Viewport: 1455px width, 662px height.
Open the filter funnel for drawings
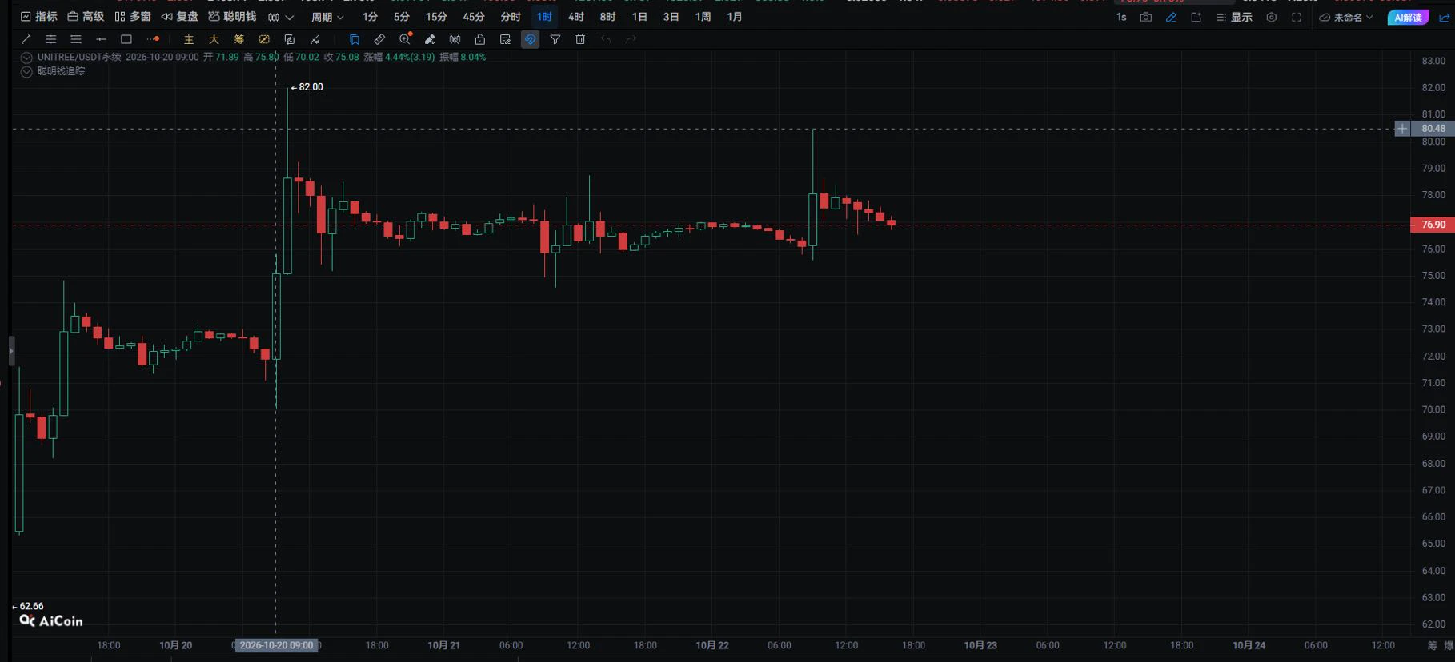tap(555, 39)
